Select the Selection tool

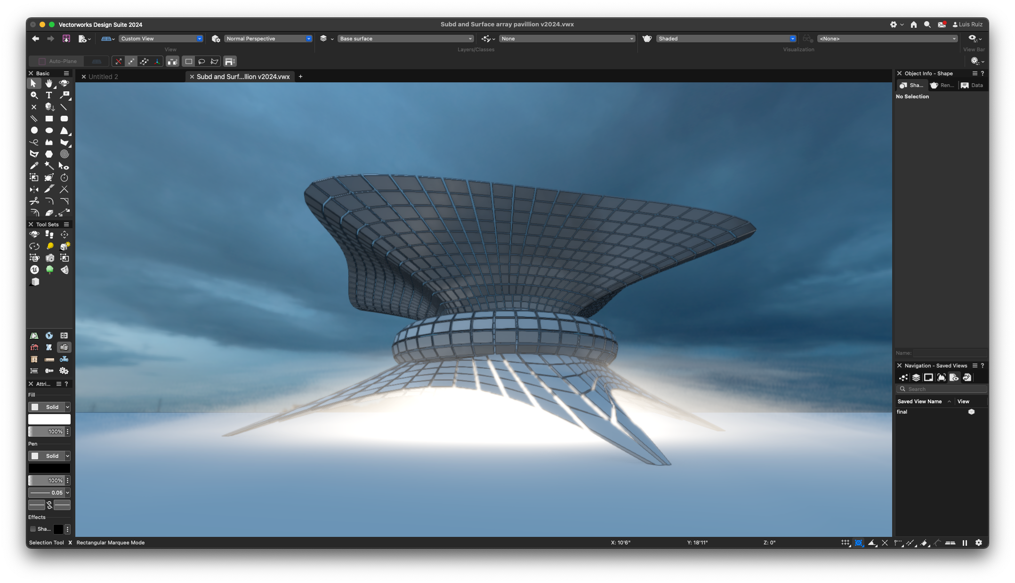34,83
